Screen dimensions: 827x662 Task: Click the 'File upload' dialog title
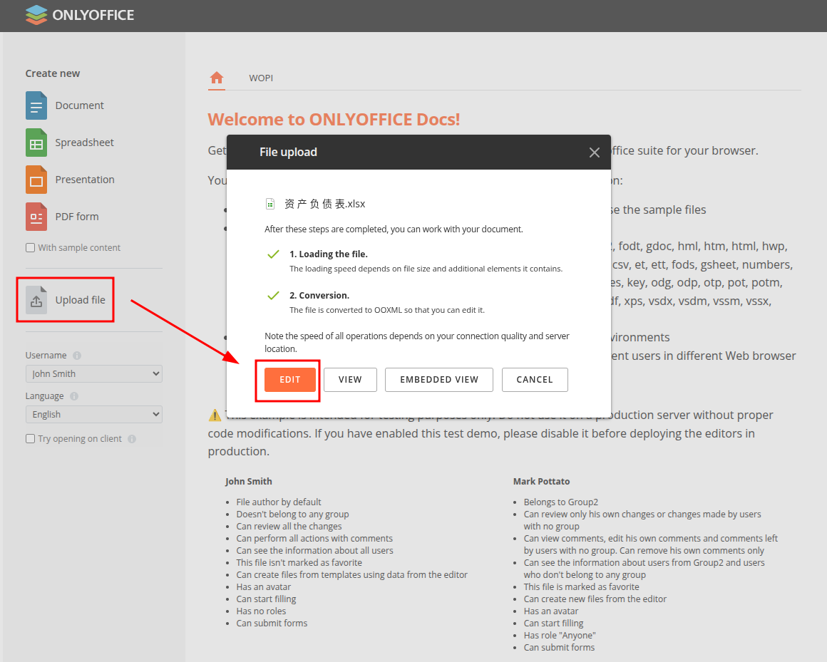click(x=289, y=152)
